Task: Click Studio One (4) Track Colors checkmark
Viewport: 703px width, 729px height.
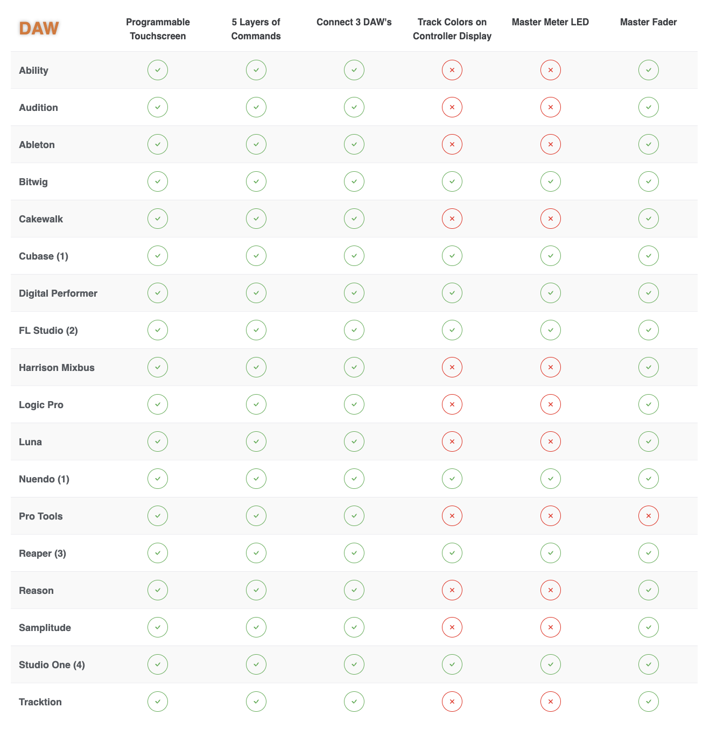Action: point(452,664)
